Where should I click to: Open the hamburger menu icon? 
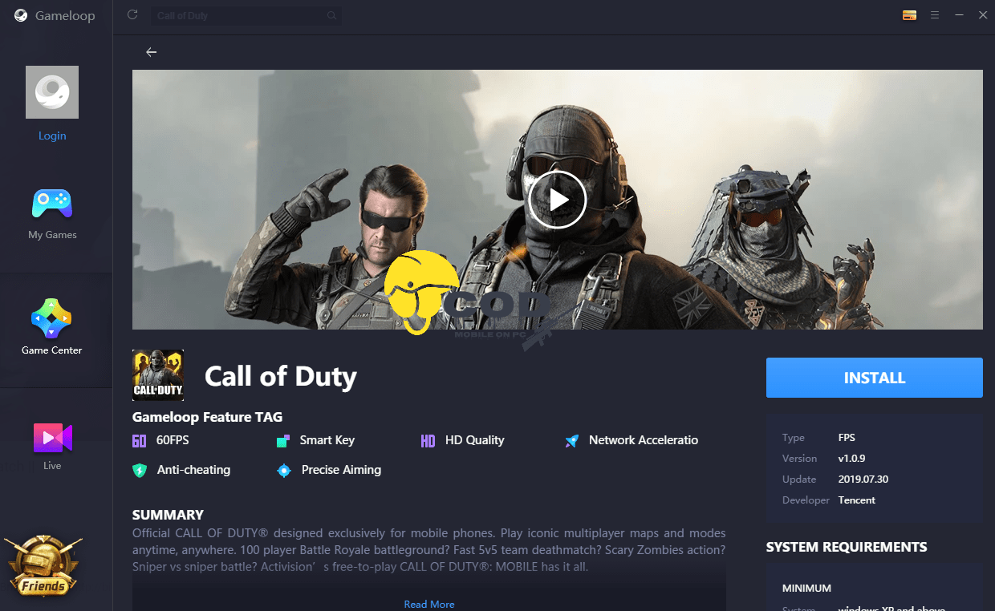(935, 15)
